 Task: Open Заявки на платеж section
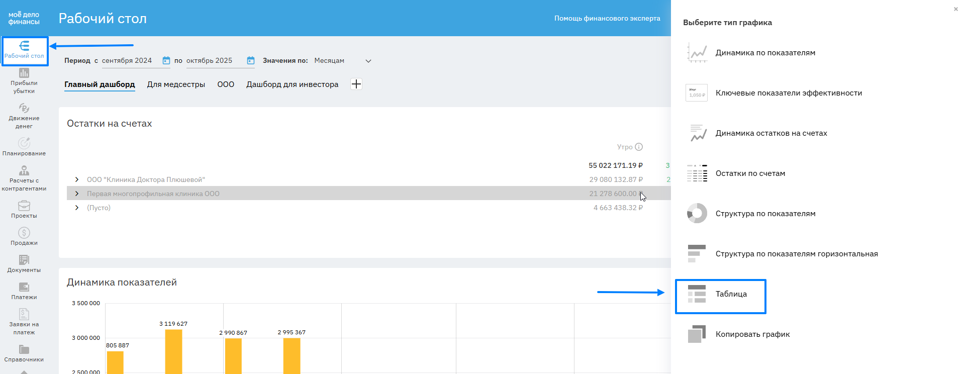tap(24, 322)
